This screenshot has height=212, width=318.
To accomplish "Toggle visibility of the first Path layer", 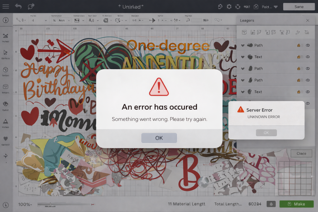I will (308, 46).
